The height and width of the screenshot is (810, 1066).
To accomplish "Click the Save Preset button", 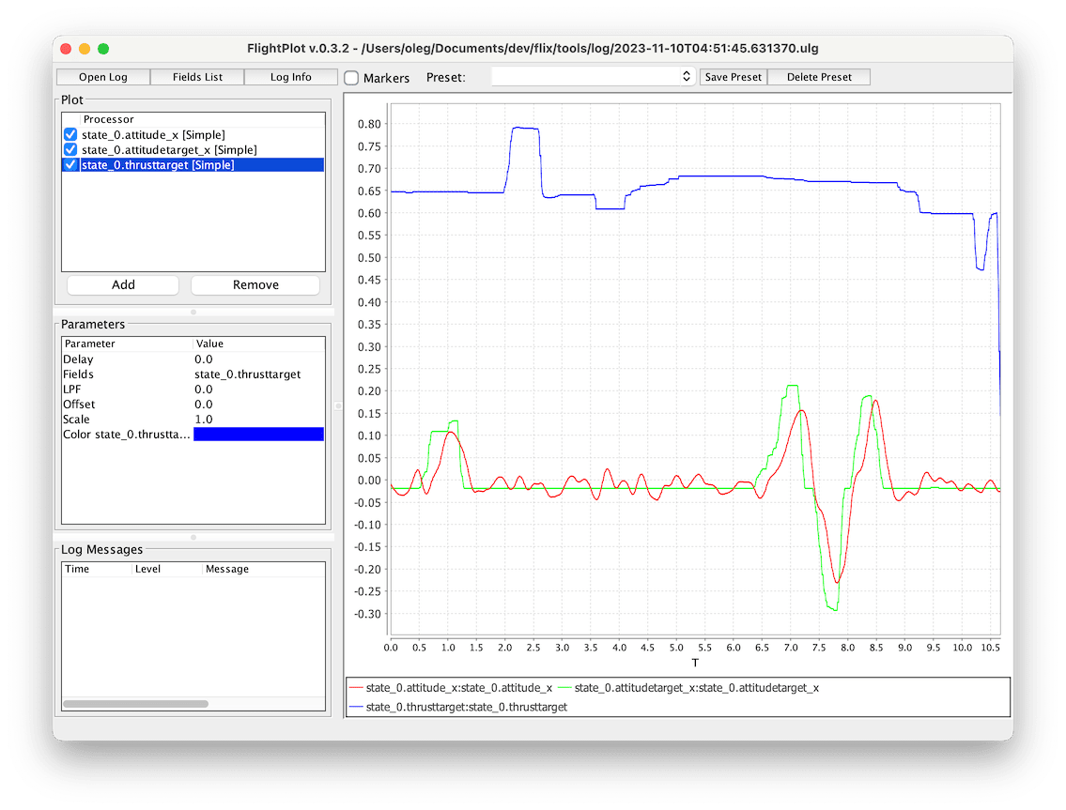I will point(733,77).
